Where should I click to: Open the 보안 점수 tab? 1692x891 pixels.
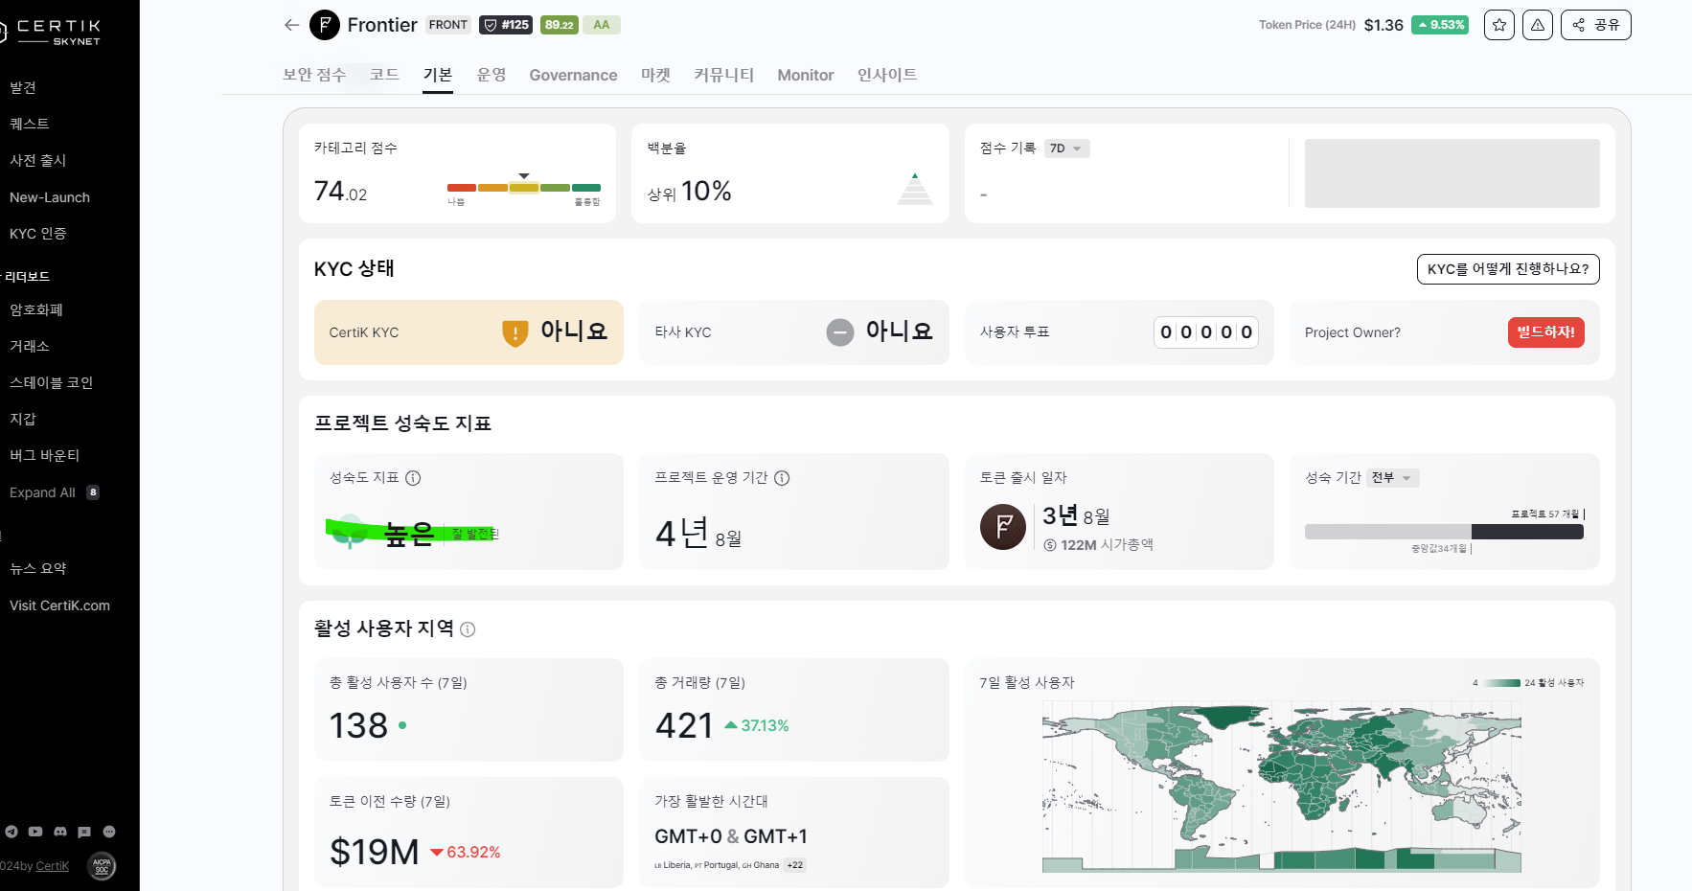point(314,75)
